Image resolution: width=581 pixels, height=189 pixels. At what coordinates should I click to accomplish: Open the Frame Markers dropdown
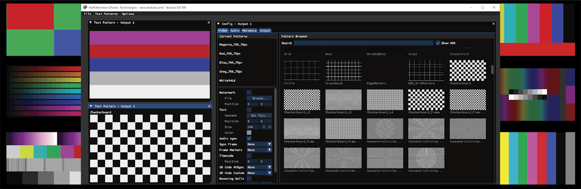(260, 150)
